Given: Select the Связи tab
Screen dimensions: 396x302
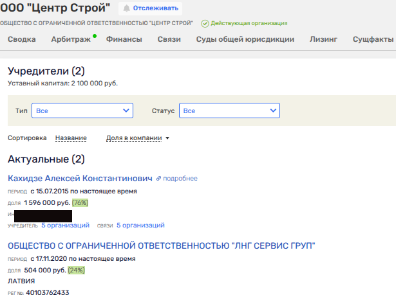Looking at the screenshot, I should (169, 40).
